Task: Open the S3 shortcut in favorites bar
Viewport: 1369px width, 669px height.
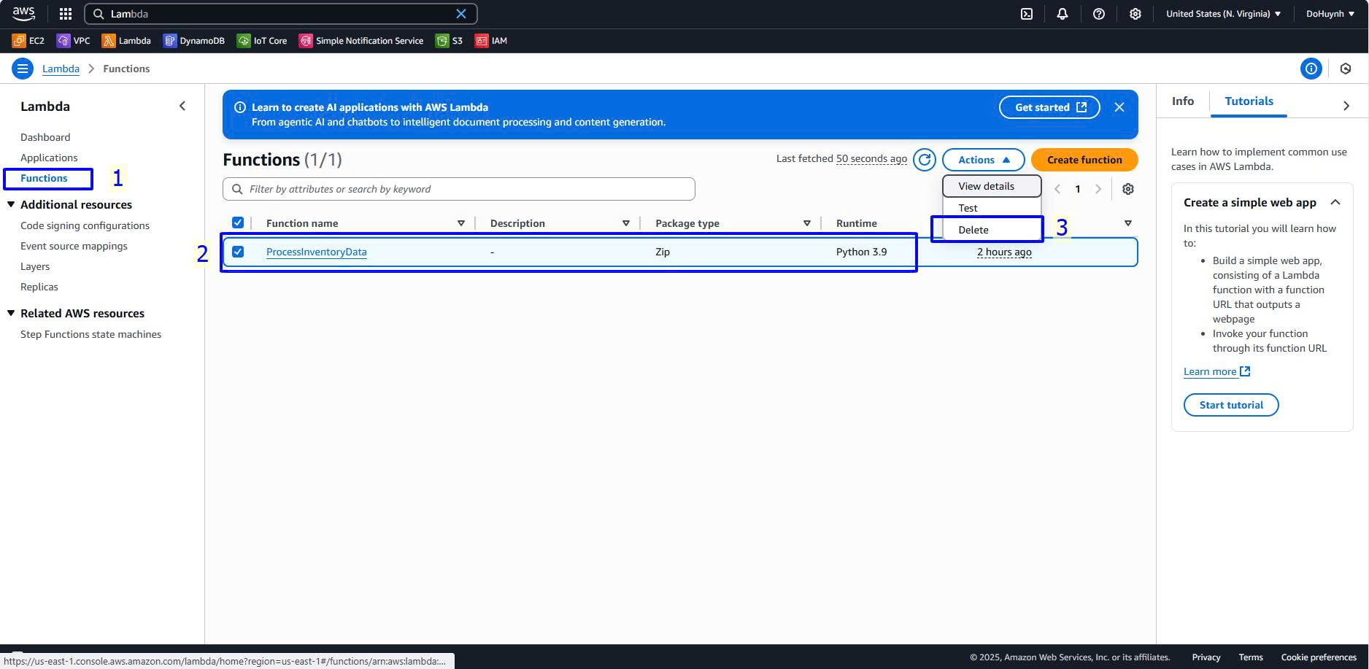Action: tap(449, 41)
